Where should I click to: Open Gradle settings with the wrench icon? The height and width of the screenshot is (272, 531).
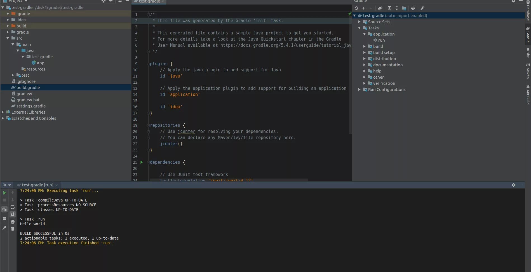[422, 8]
